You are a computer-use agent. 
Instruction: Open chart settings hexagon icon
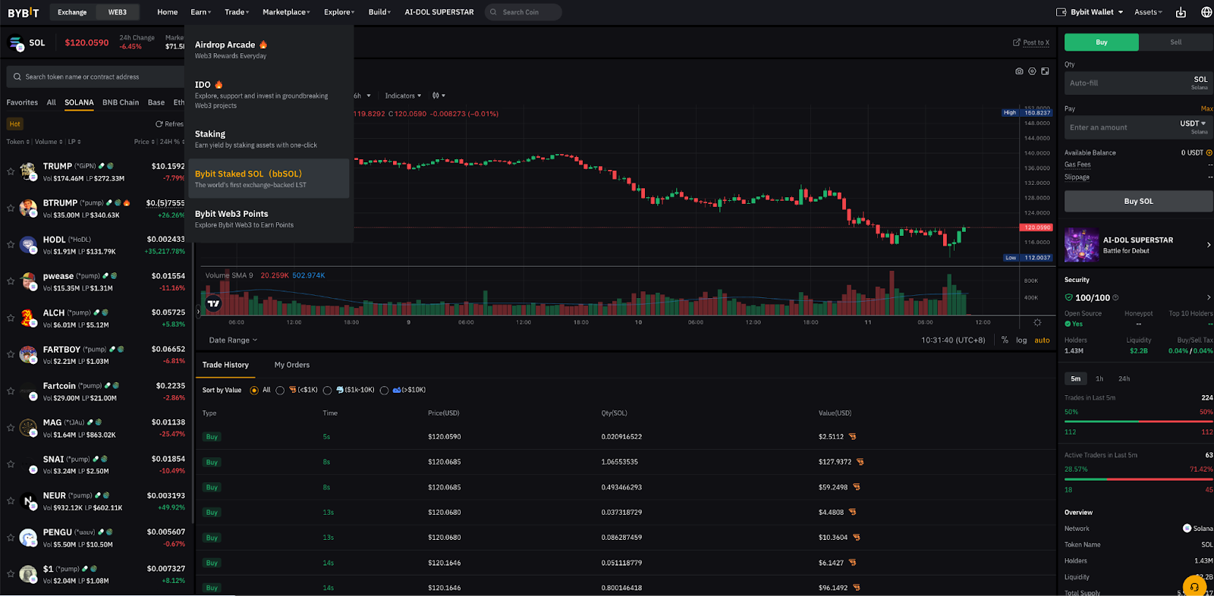(x=1032, y=71)
